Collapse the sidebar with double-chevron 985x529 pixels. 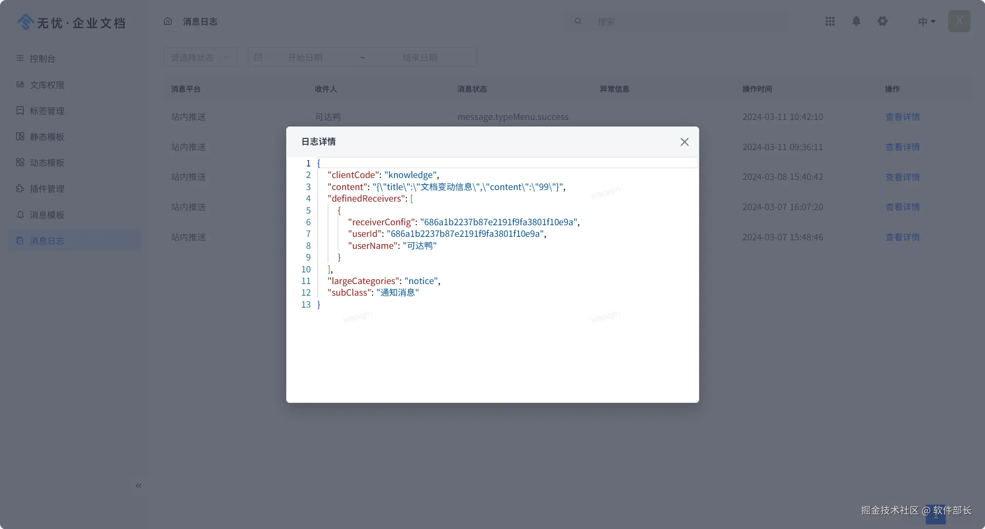(x=139, y=486)
